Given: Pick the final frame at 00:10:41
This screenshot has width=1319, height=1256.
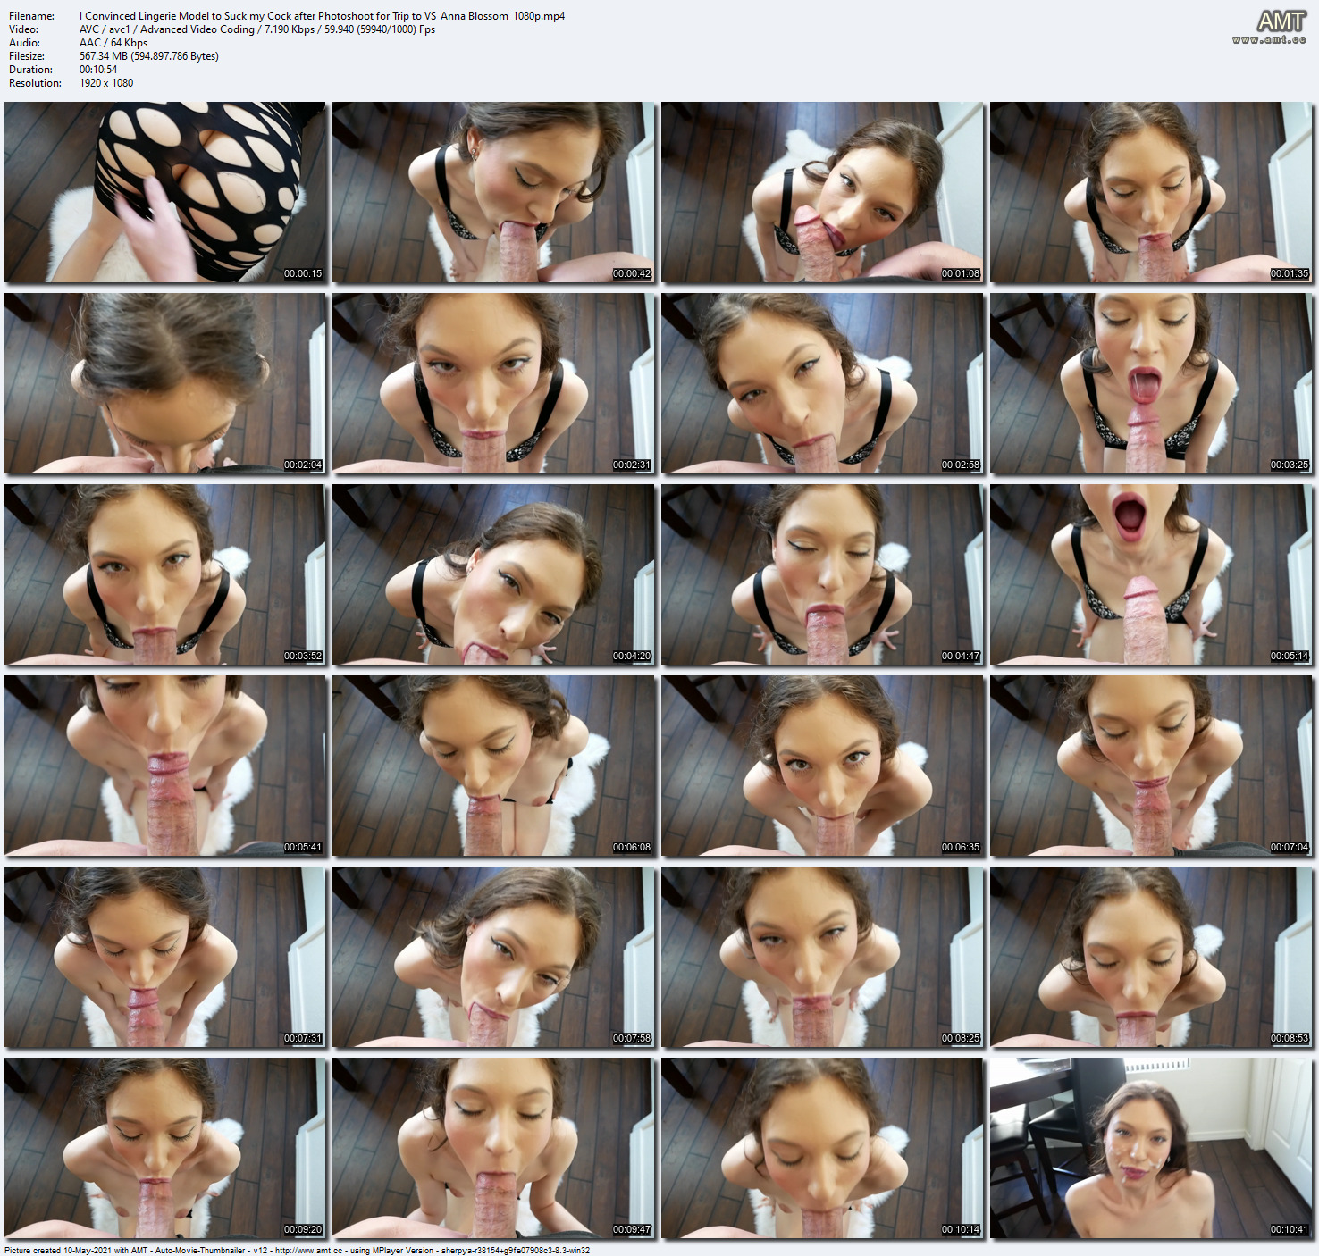Looking at the screenshot, I should [x=1151, y=1148].
